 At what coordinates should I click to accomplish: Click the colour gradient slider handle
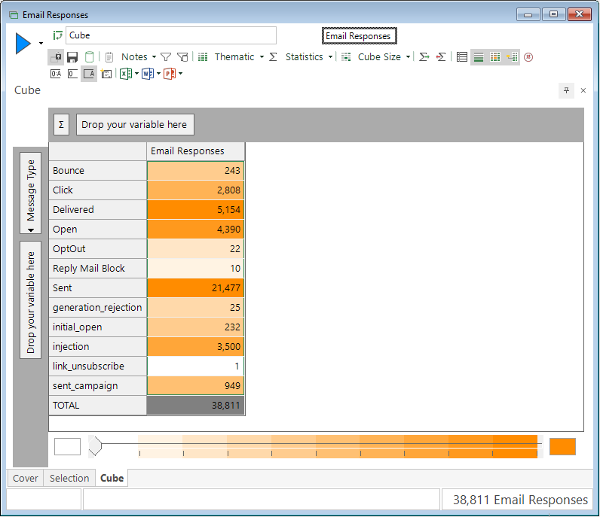point(95,446)
